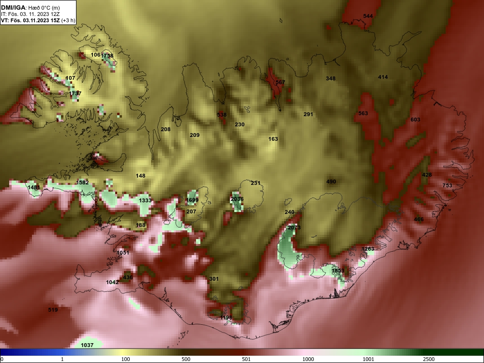Click the color scale label 100

tap(125, 359)
